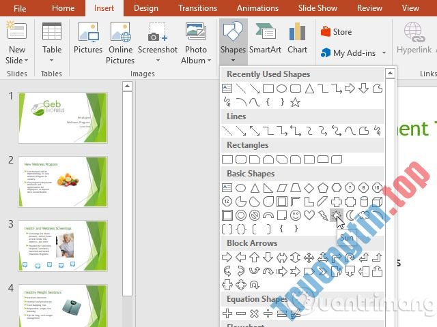Pick the Division equation shape
Viewport: 437px width, 327px height.
pyautogui.click(x=268, y=313)
